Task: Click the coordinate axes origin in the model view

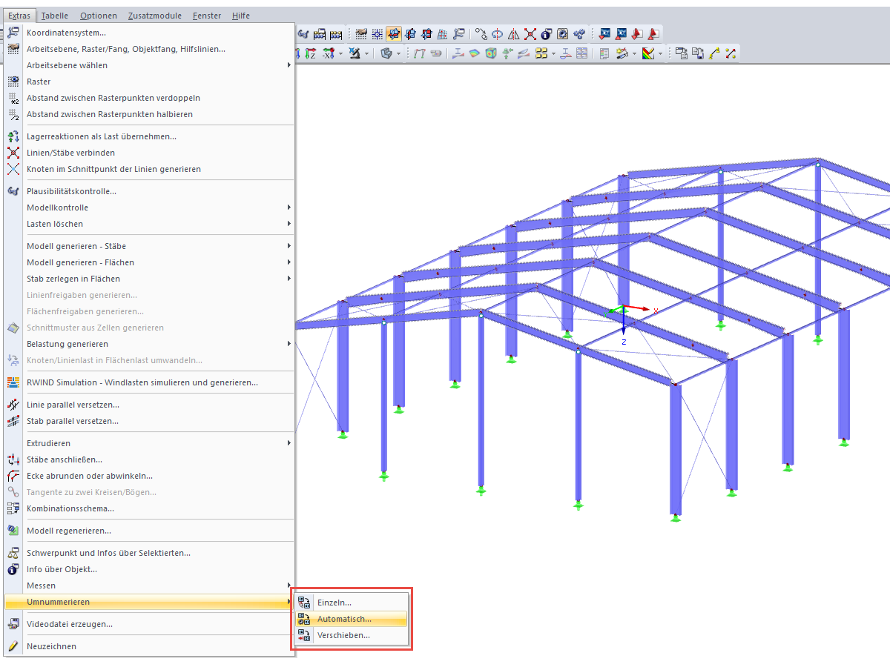Action: point(624,308)
